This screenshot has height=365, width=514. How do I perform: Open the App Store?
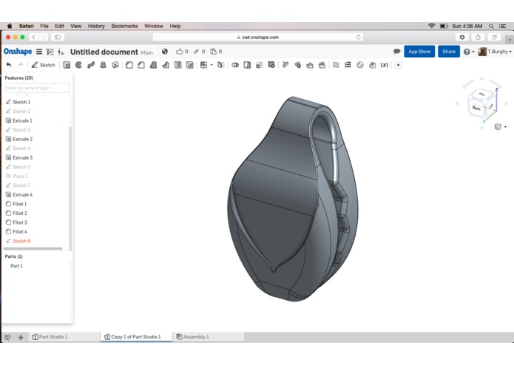pos(419,52)
